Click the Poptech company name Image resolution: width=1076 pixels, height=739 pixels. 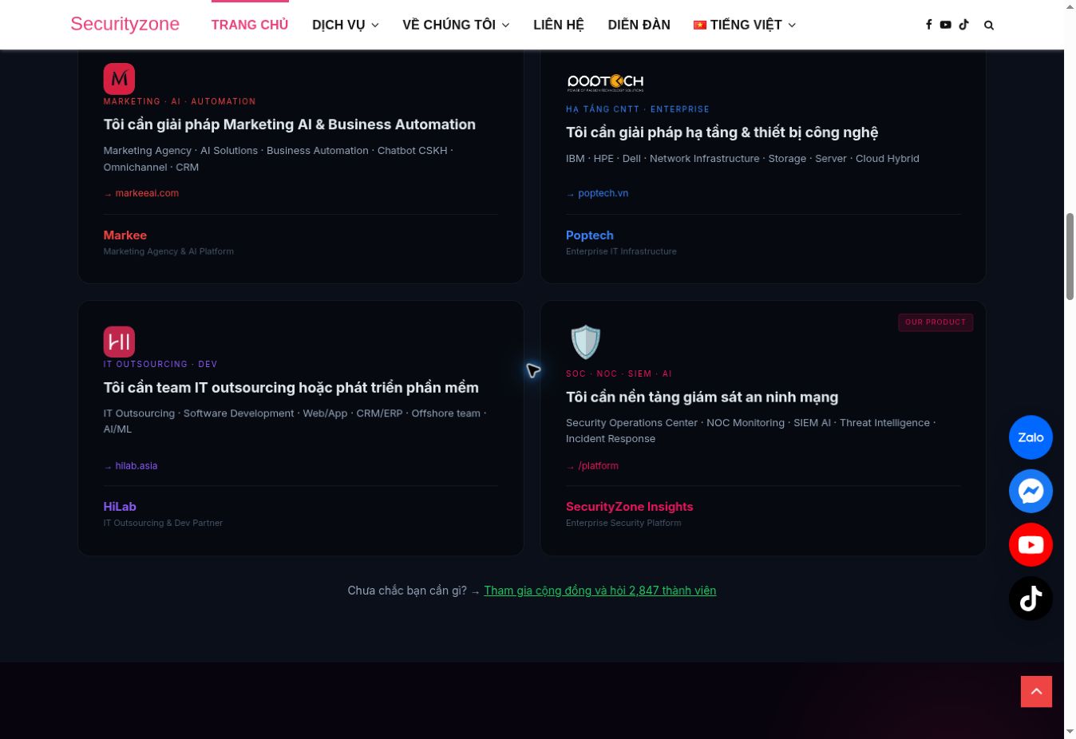point(590,235)
